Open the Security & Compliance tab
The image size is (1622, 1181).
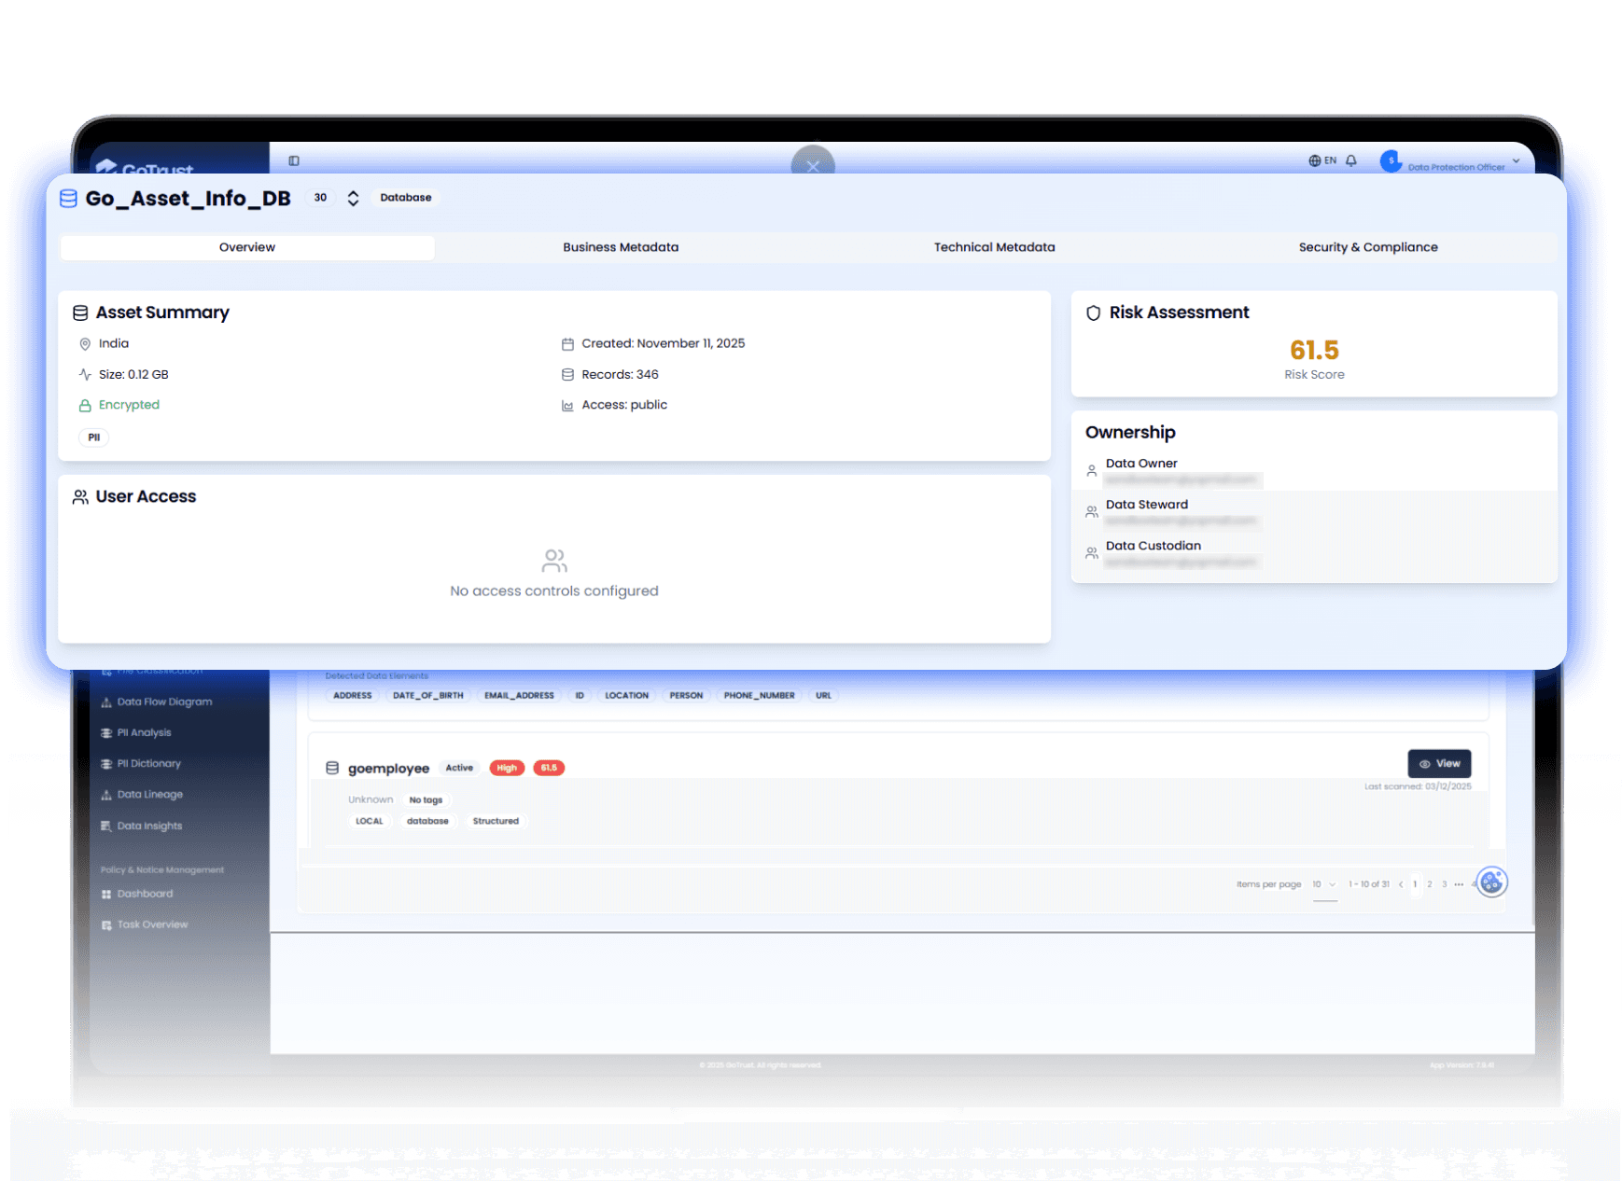pyautogui.click(x=1368, y=247)
